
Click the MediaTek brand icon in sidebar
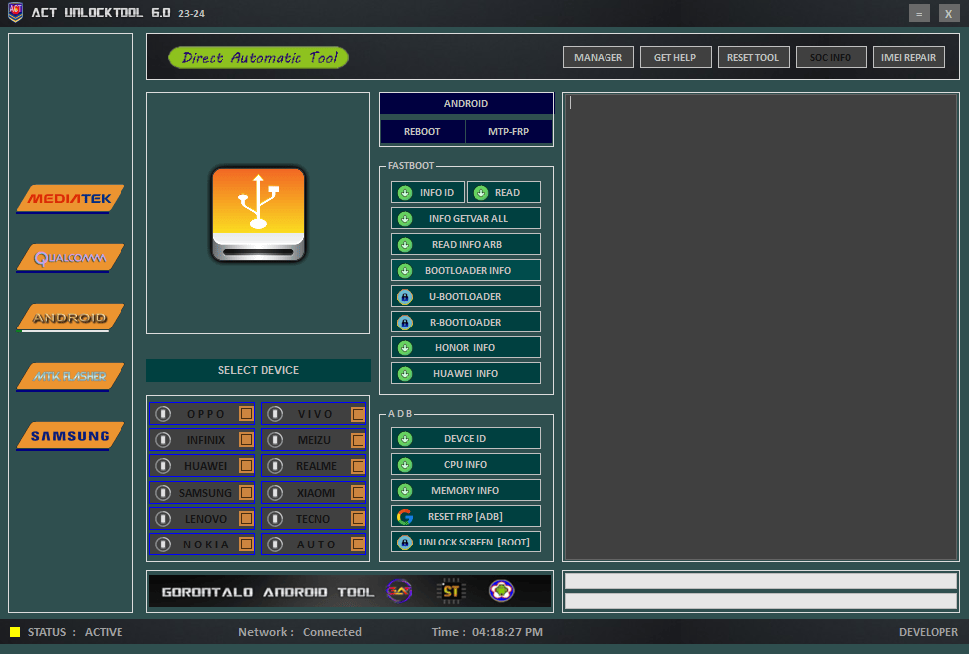point(70,198)
